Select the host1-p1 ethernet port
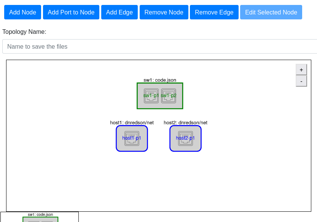 [132, 138]
